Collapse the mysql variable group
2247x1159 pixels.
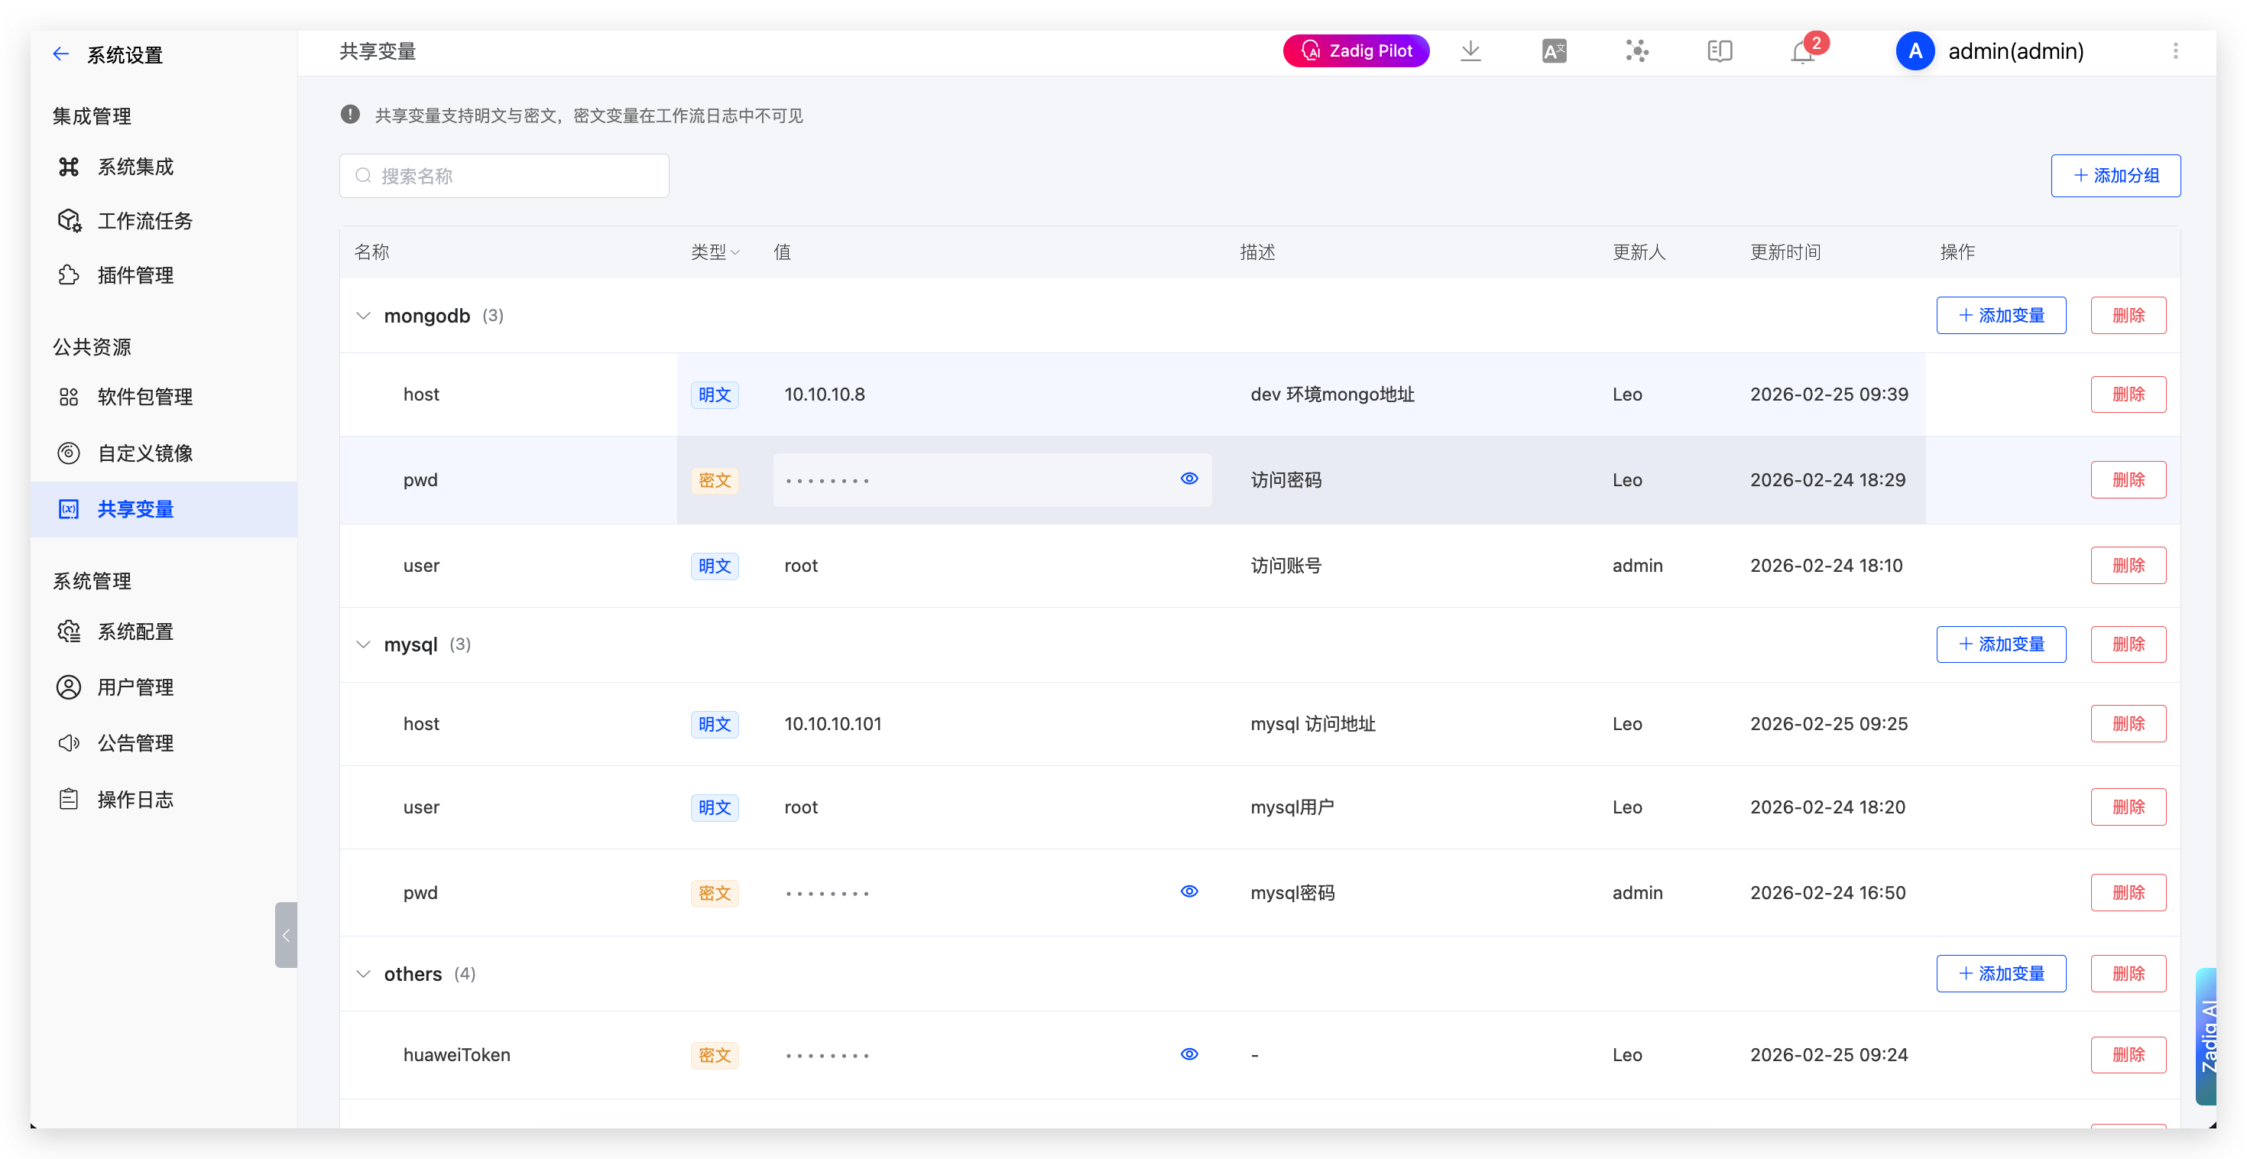point(364,644)
